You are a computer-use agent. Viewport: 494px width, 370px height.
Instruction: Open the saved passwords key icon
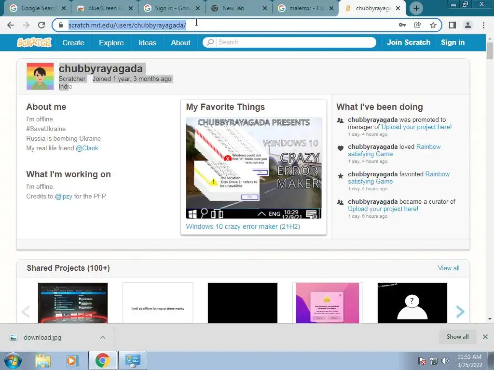402,25
